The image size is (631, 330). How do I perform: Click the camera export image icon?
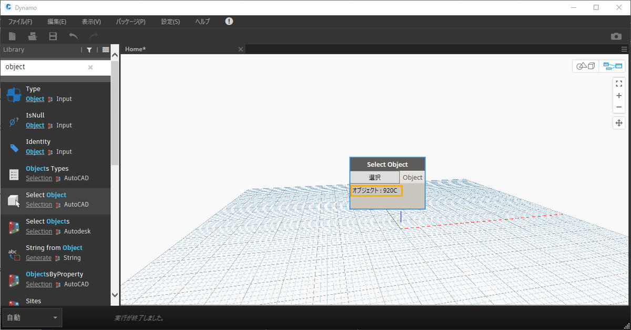coord(616,36)
